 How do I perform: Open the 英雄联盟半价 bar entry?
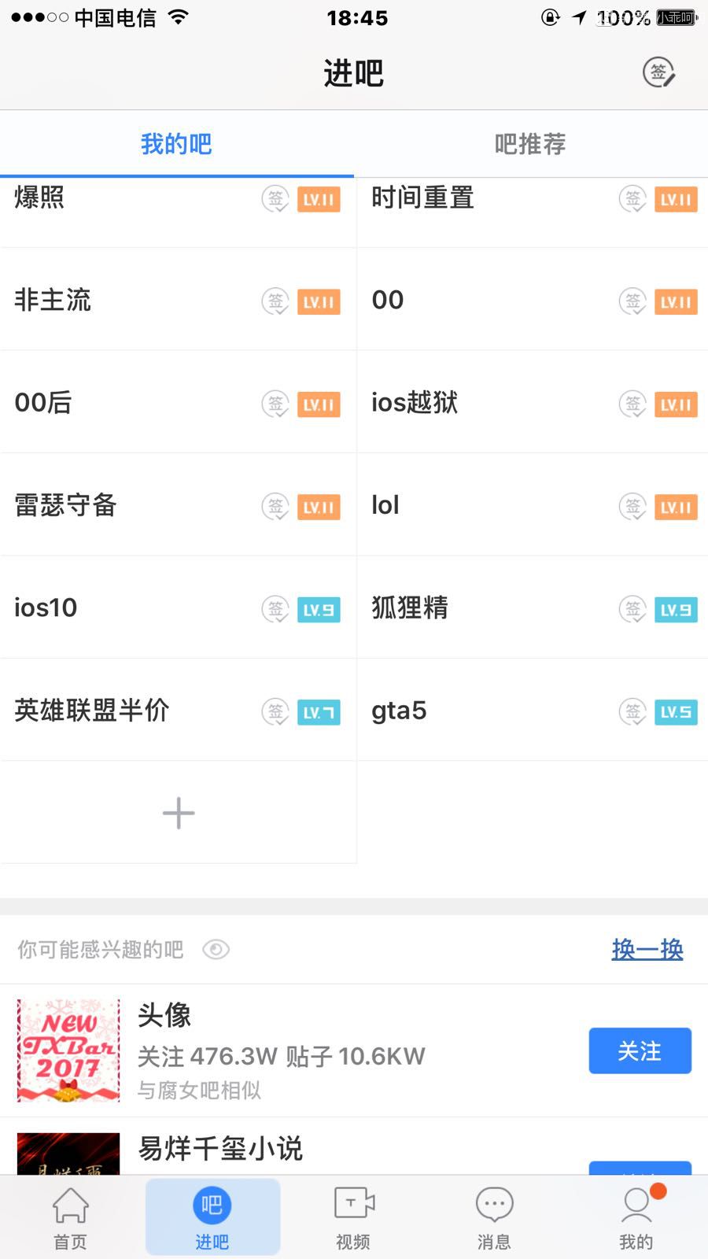click(92, 711)
